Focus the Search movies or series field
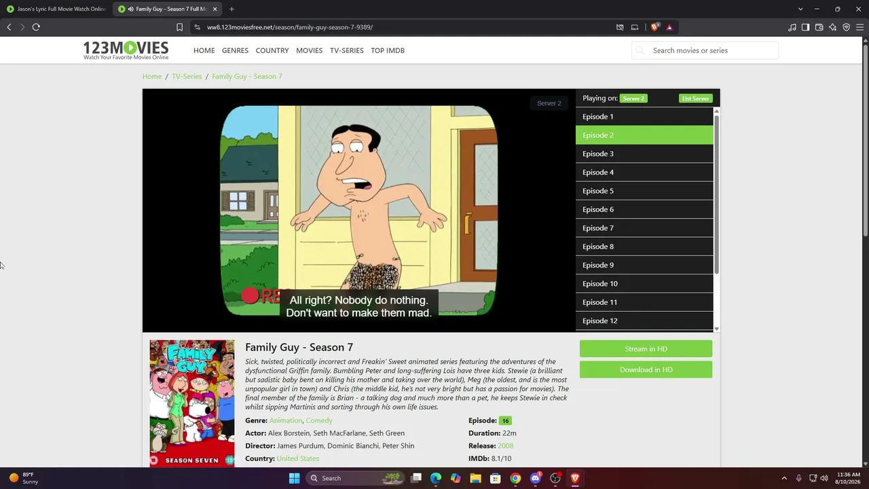869x489 pixels. (705, 50)
